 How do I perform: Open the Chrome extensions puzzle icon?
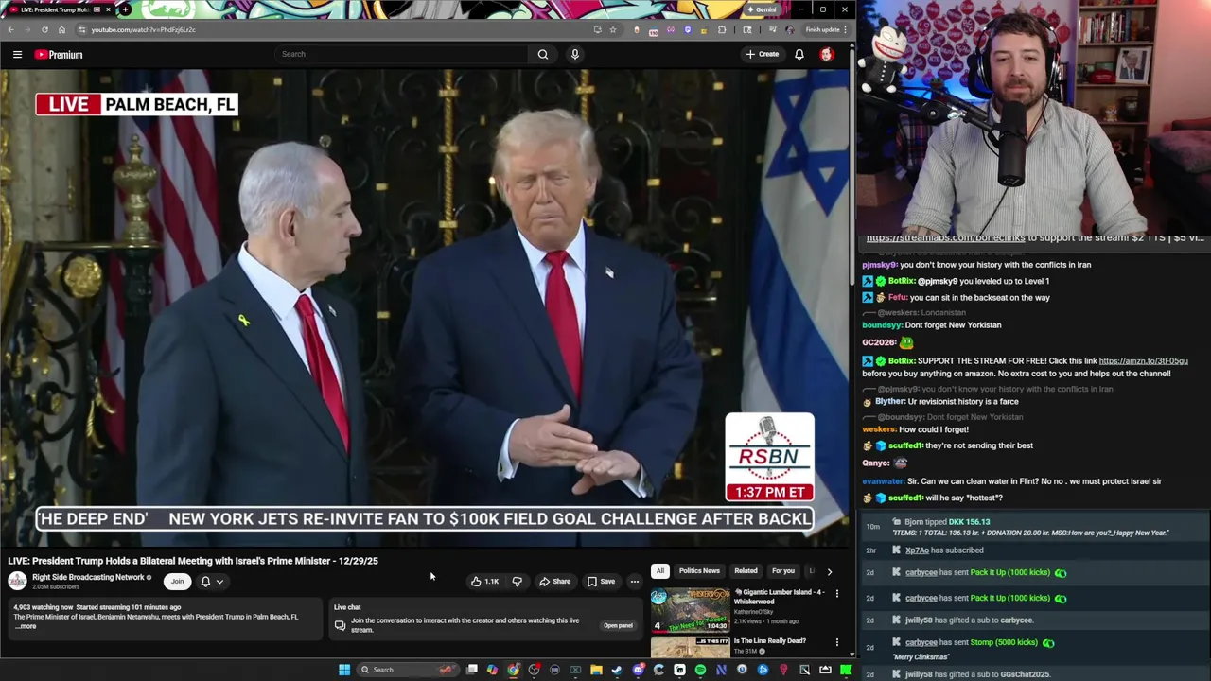[x=722, y=29]
